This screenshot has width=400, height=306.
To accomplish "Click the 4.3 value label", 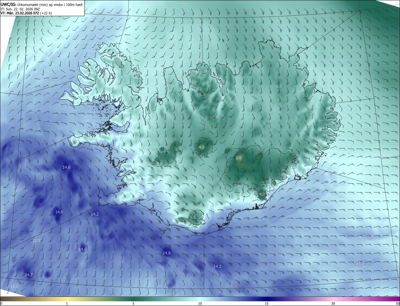I will [262, 194].
